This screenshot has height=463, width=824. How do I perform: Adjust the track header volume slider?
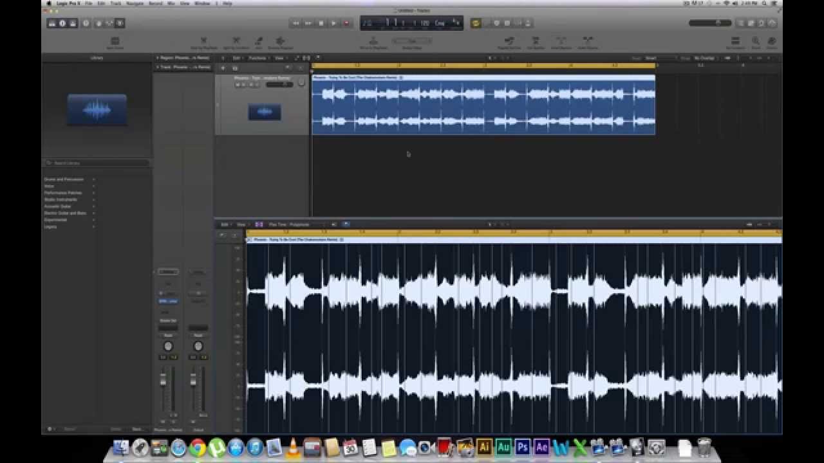coord(279,84)
